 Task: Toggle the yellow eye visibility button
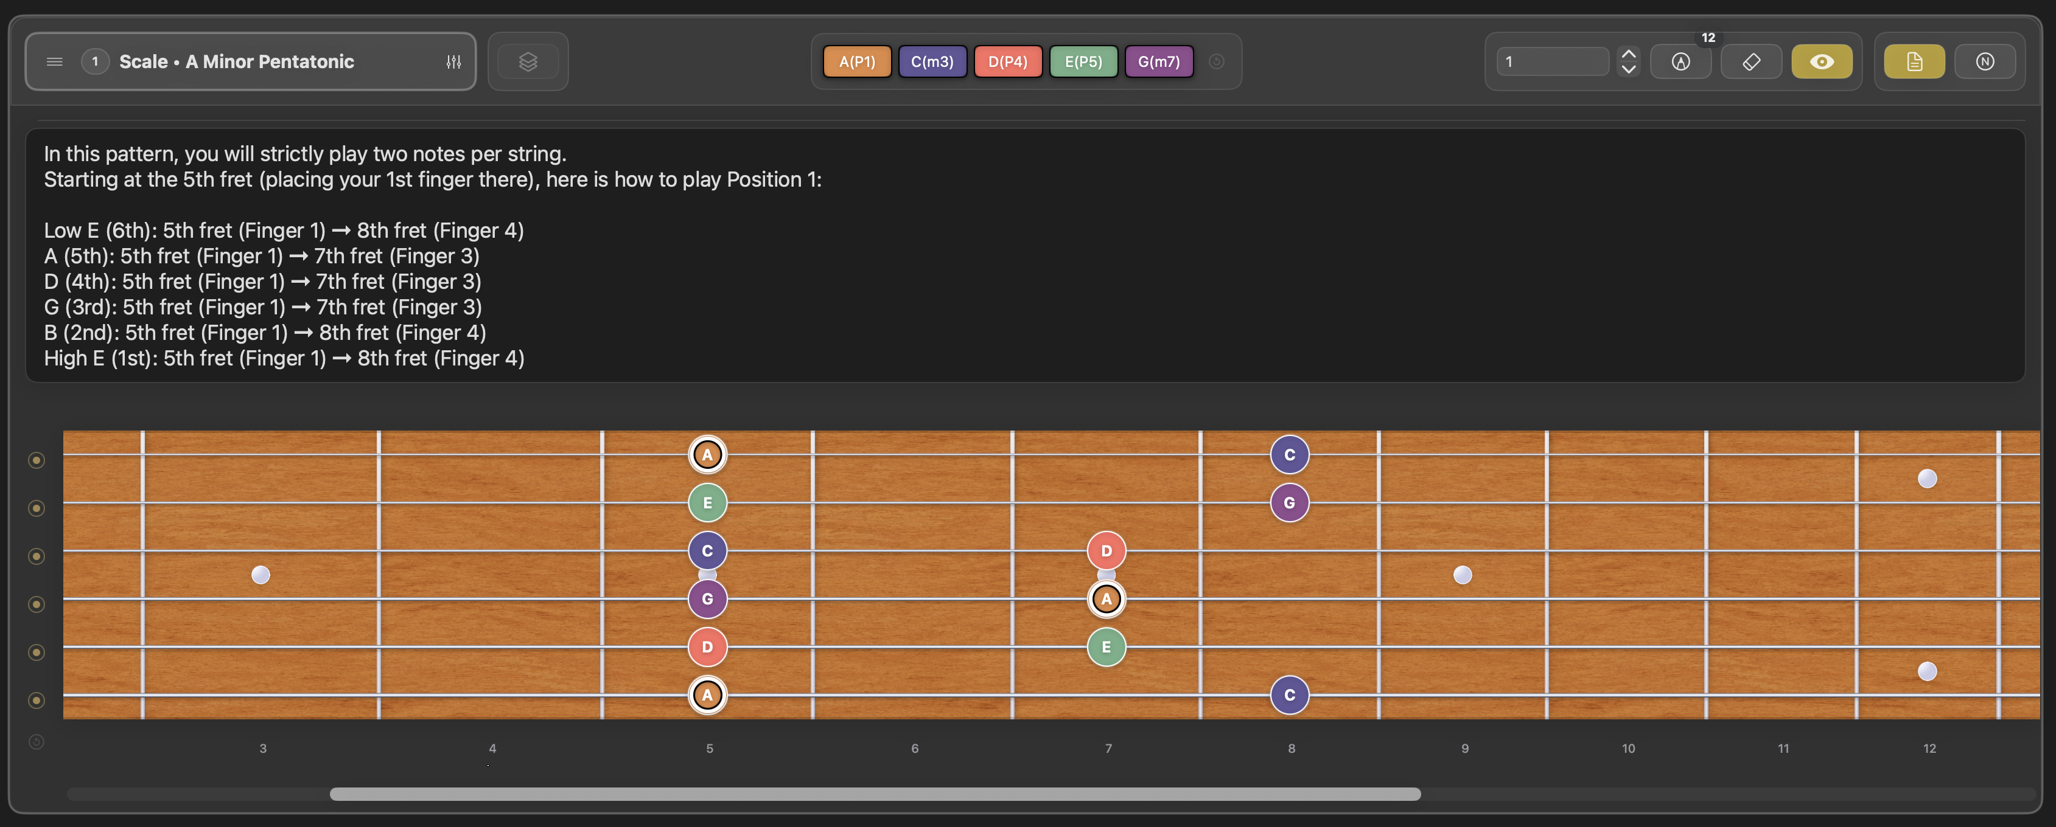(x=1821, y=61)
